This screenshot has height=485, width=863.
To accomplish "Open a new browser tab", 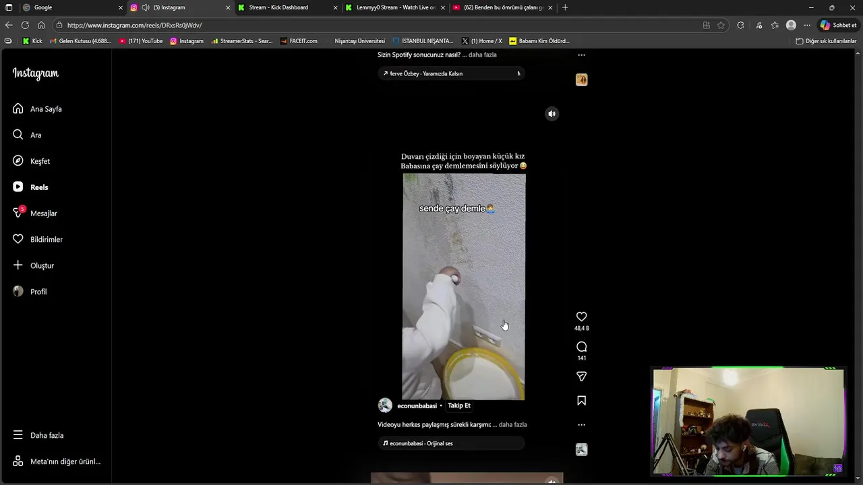I will (565, 7).
